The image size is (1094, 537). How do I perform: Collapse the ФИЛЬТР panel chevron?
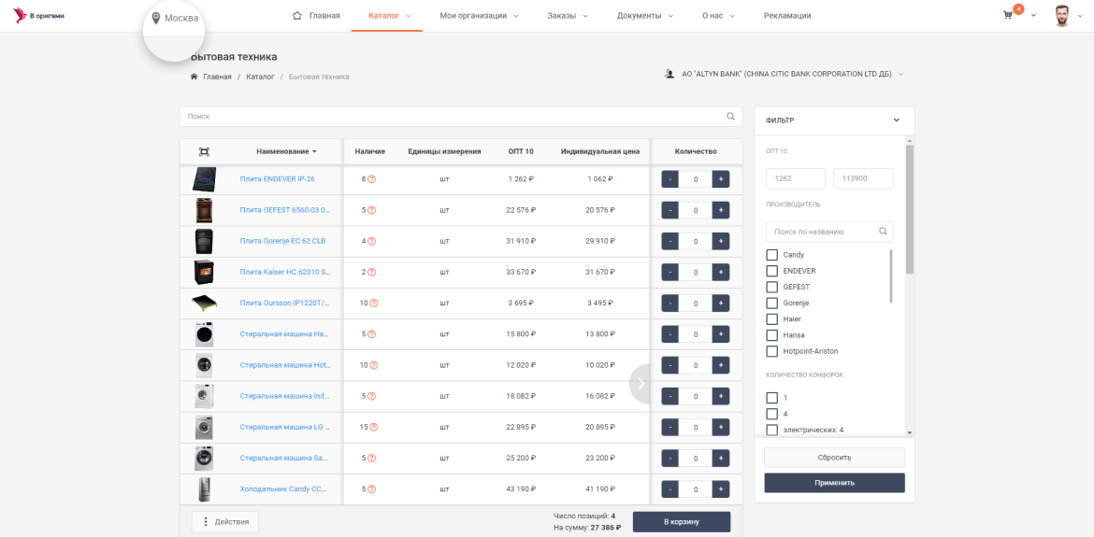tap(897, 120)
